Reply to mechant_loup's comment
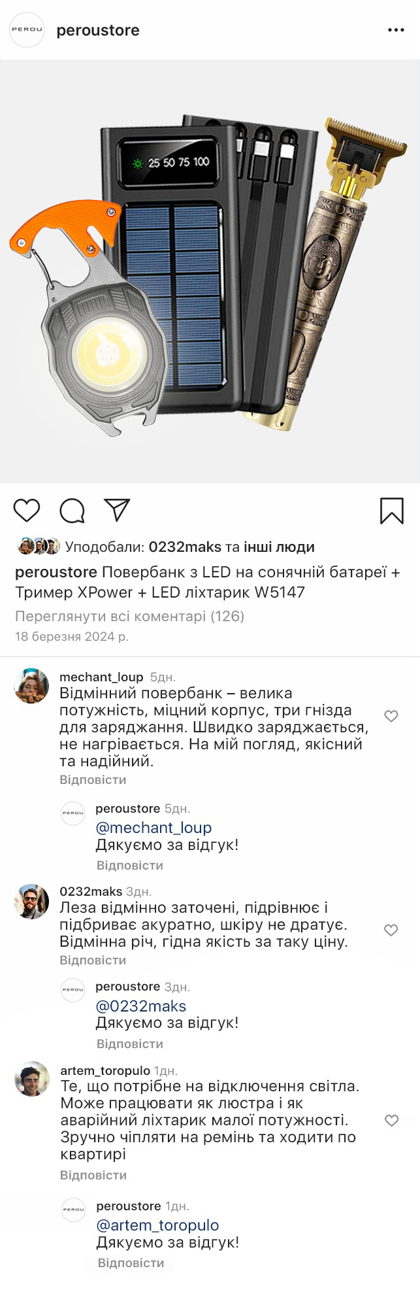Viewport: 420px width, 1292px height. [x=93, y=780]
